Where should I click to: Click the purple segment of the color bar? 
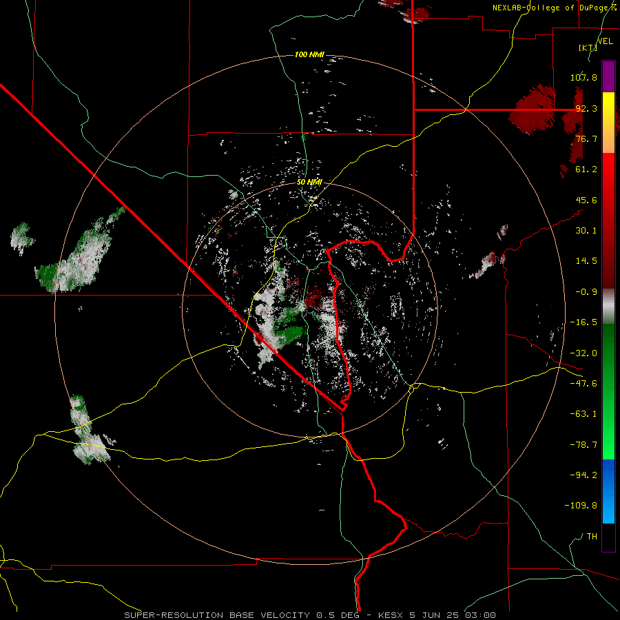click(x=608, y=76)
